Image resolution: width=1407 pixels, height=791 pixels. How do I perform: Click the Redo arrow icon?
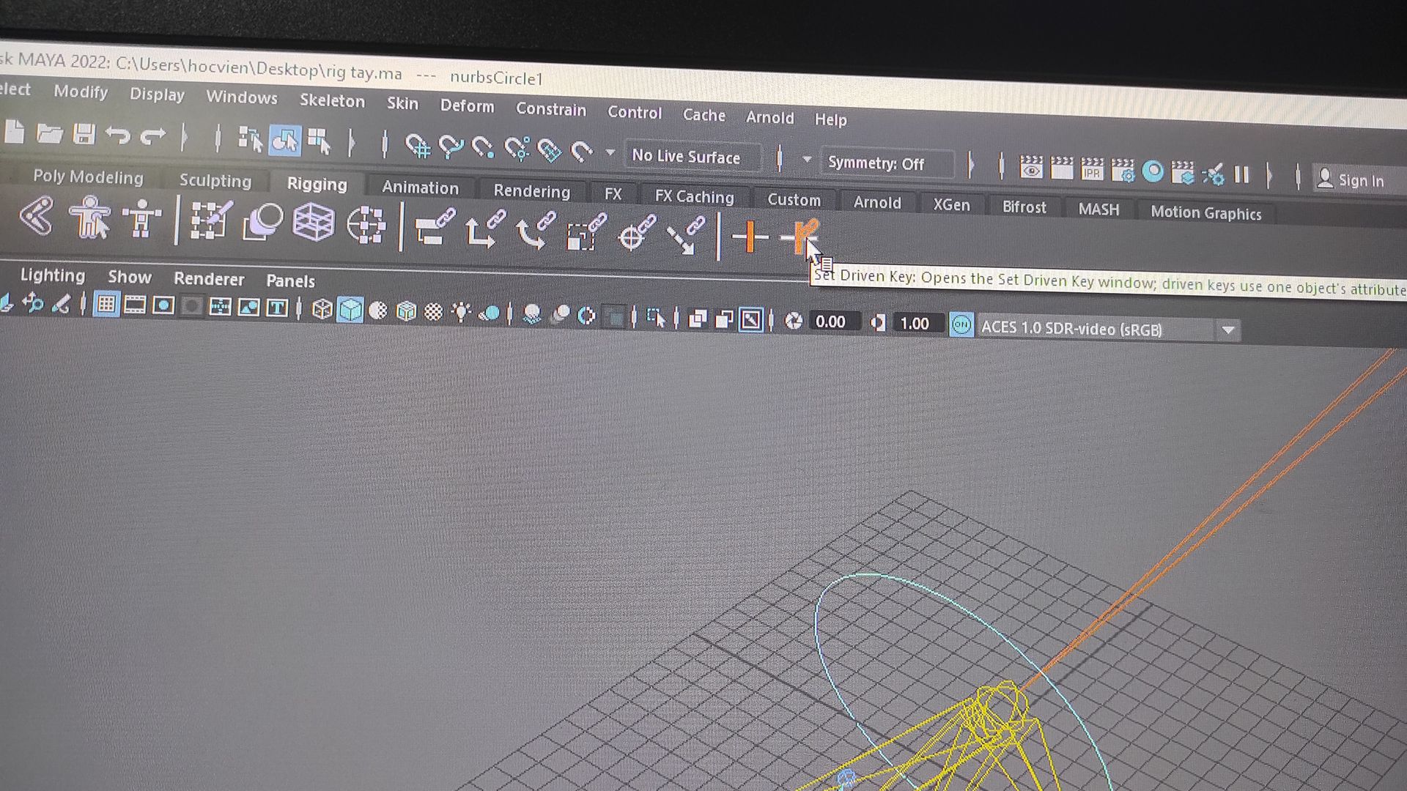(153, 136)
